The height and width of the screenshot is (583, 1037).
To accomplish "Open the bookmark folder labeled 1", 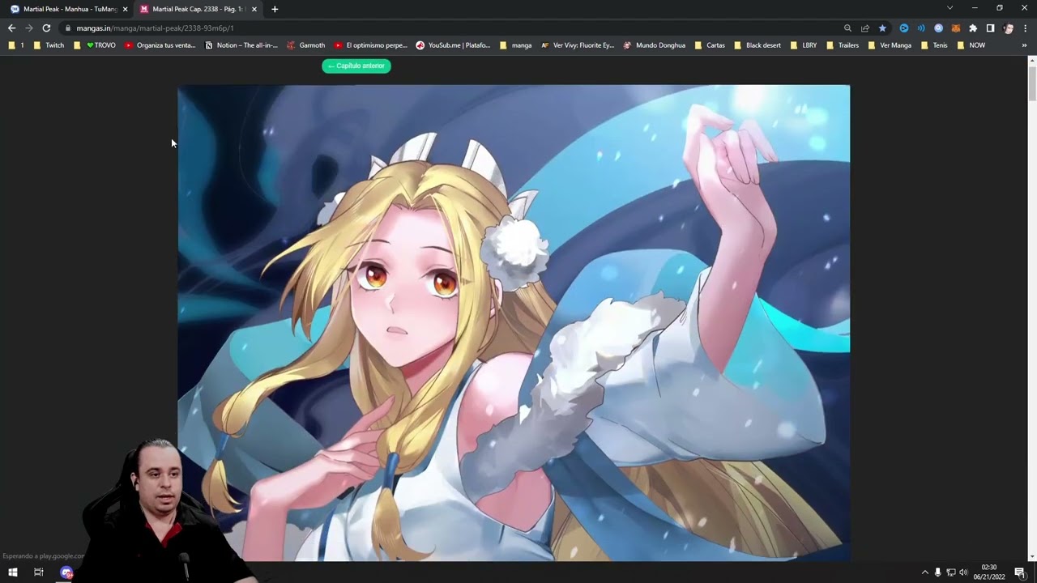I will point(16,45).
